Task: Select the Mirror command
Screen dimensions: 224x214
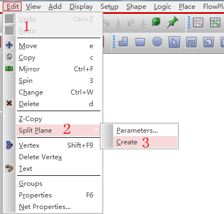Action: pyautogui.click(x=58, y=69)
